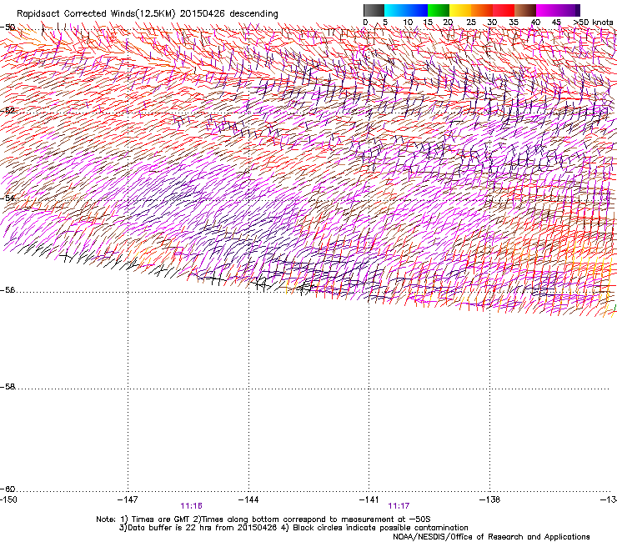Click the green 15-20 knots color swatch
The height and width of the screenshot is (542, 617).
439,10
